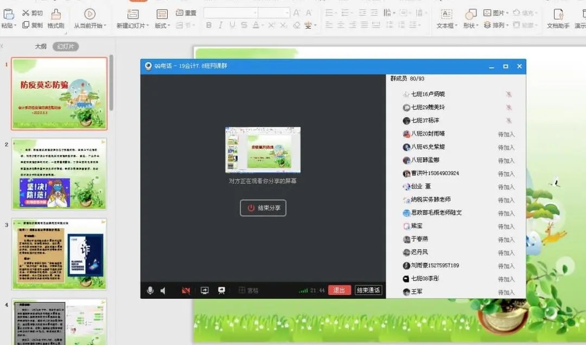586x345 pixels.
Task: Toggle the speaker icon in call bar
Action: 163,291
